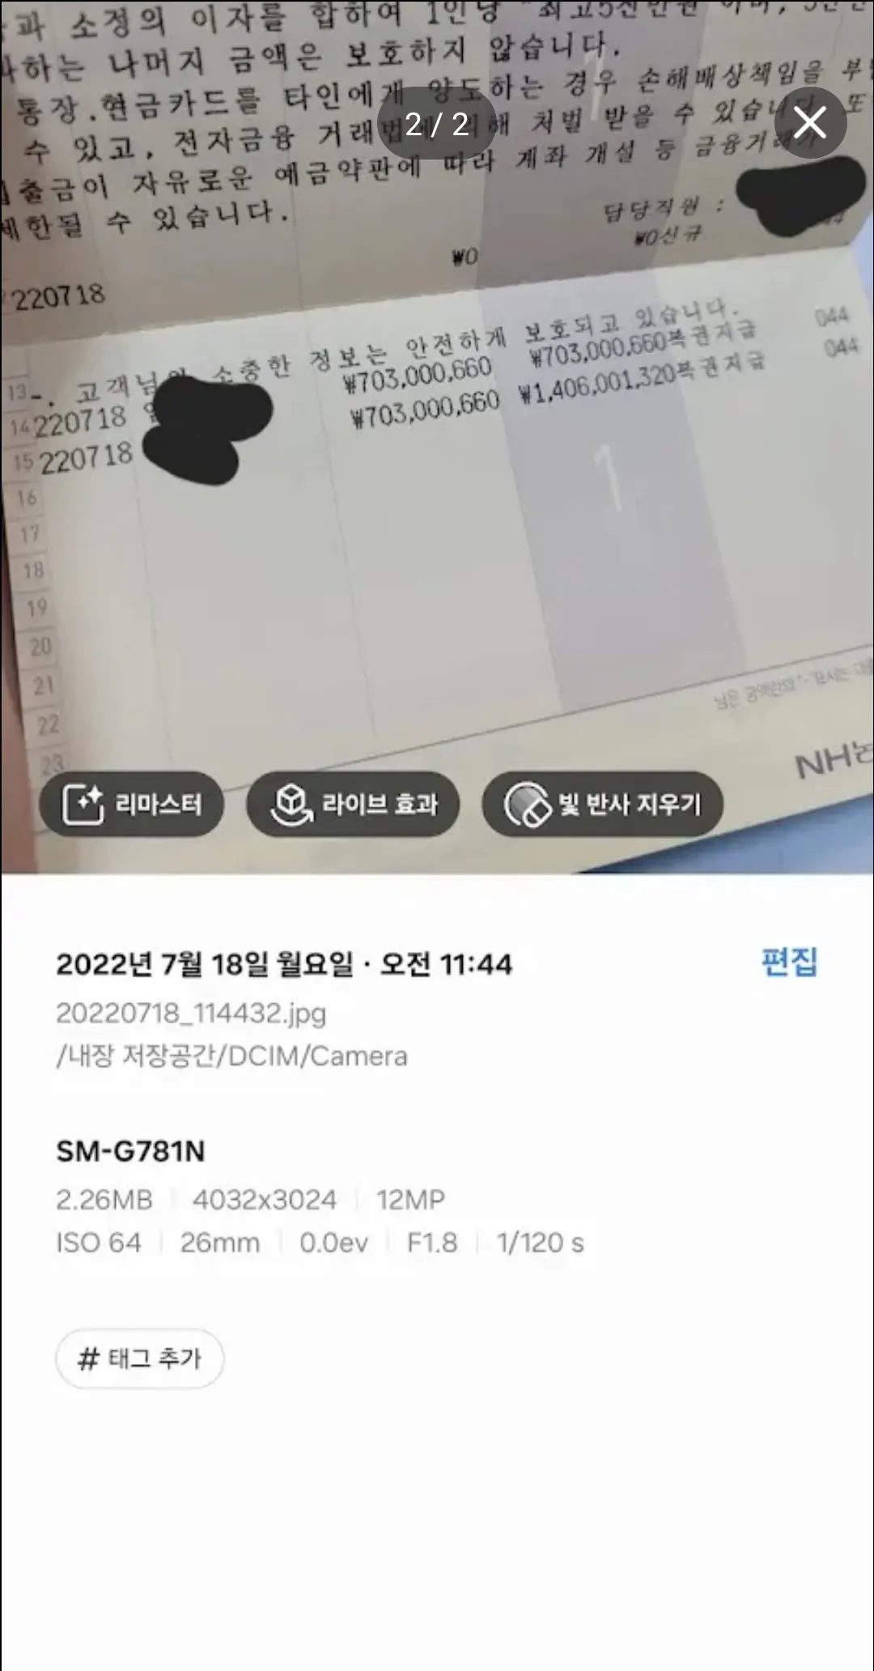
Task: Open the /내장 저장공간/DCIM/Camera path
Action: (231, 1056)
